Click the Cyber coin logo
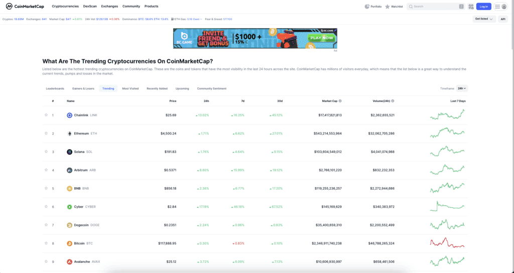This screenshot has width=514, height=273. (x=69, y=207)
